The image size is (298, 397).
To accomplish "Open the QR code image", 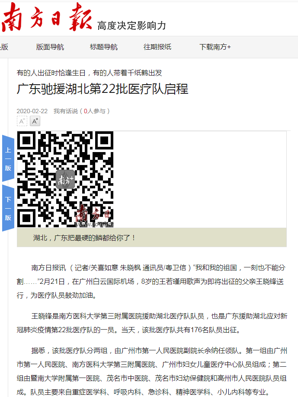I will (x=65, y=179).
